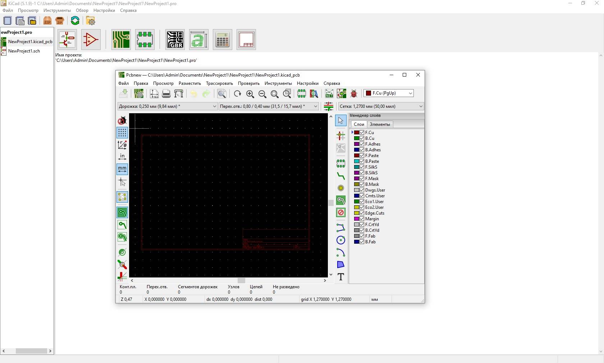Screen dimensions: 604x363
Task: Toggle F.SilkS layer checkbox
Action: (362, 167)
